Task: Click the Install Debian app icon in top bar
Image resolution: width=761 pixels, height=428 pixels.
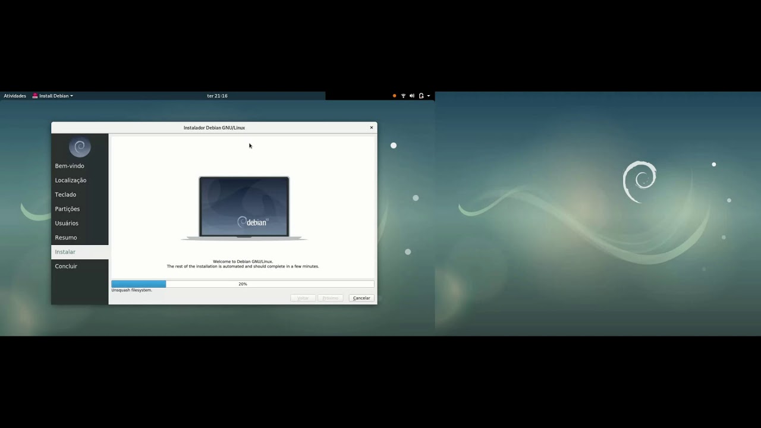Action: [35, 96]
